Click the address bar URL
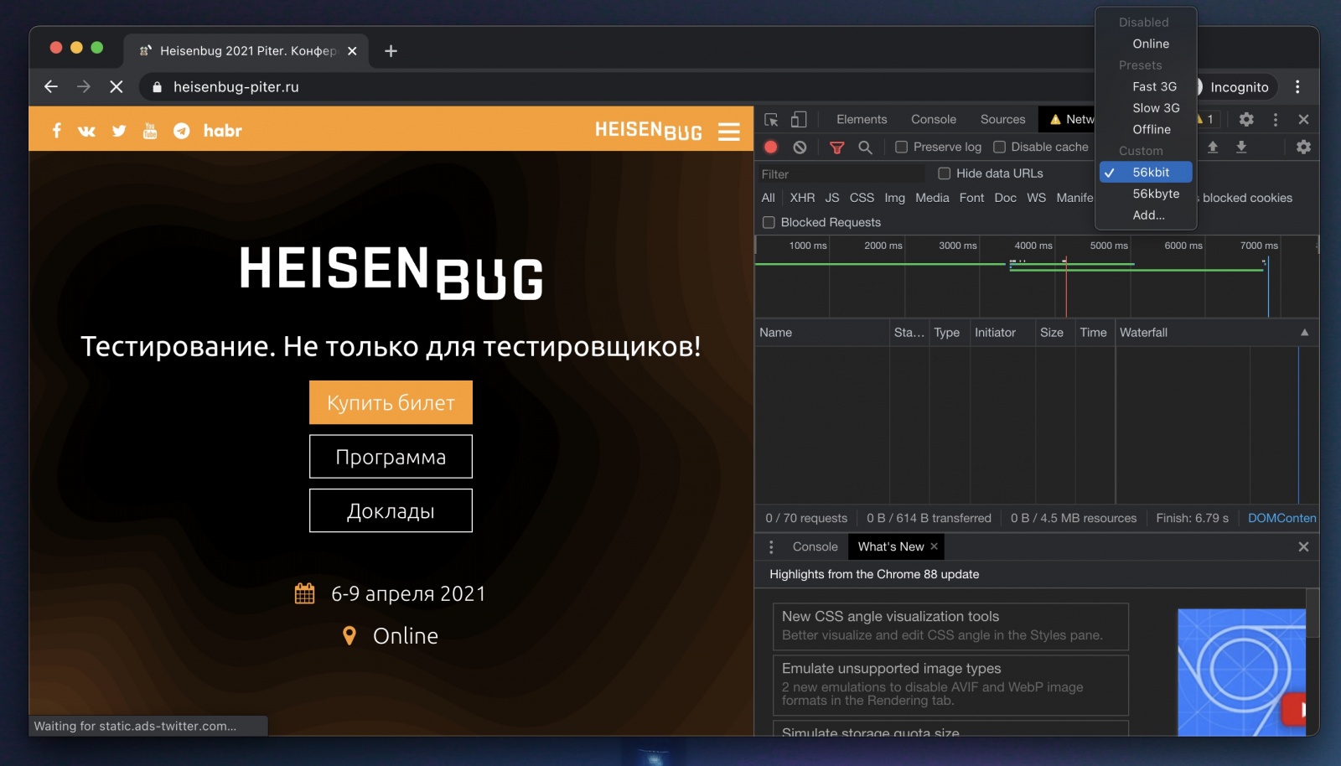This screenshot has height=766, width=1341. [x=236, y=86]
